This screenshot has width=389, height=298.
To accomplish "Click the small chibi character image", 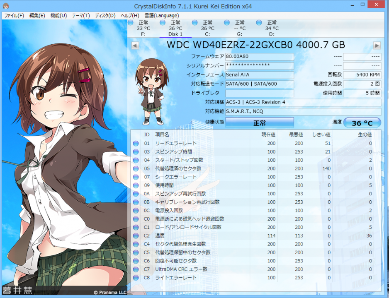I will tap(152, 91).
